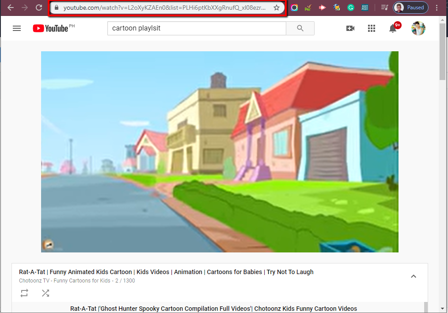Click in the YouTube search box
The image size is (448, 313).
tap(197, 28)
